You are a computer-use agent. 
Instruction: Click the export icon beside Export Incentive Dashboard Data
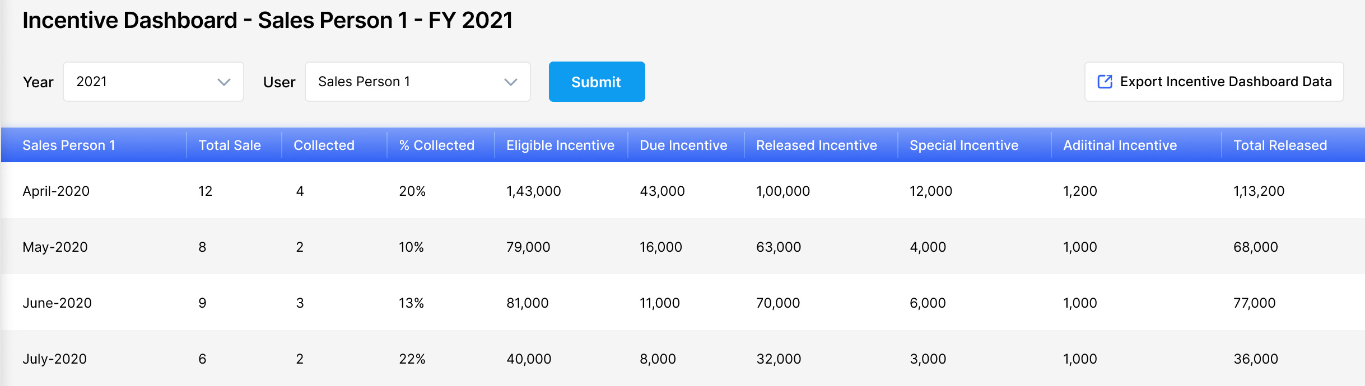pyautogui.click(x=1105, y=82)
